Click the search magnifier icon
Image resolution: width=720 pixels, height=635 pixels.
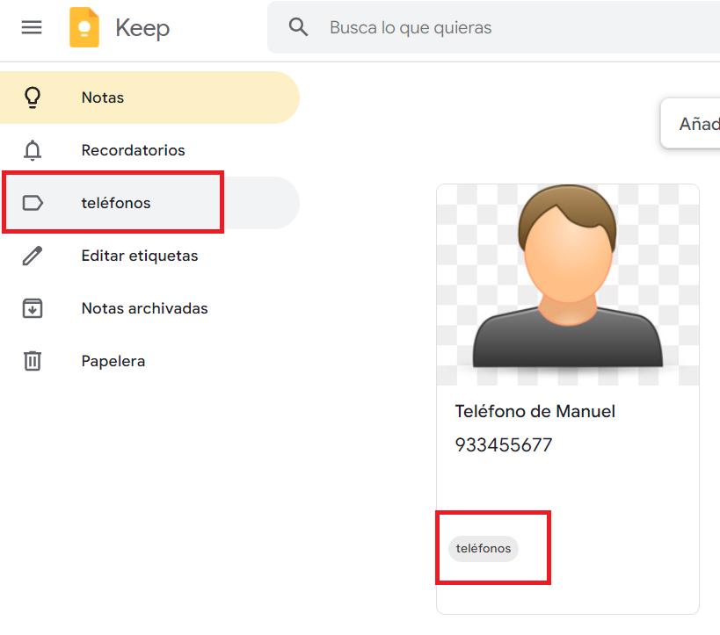point(299,27)
